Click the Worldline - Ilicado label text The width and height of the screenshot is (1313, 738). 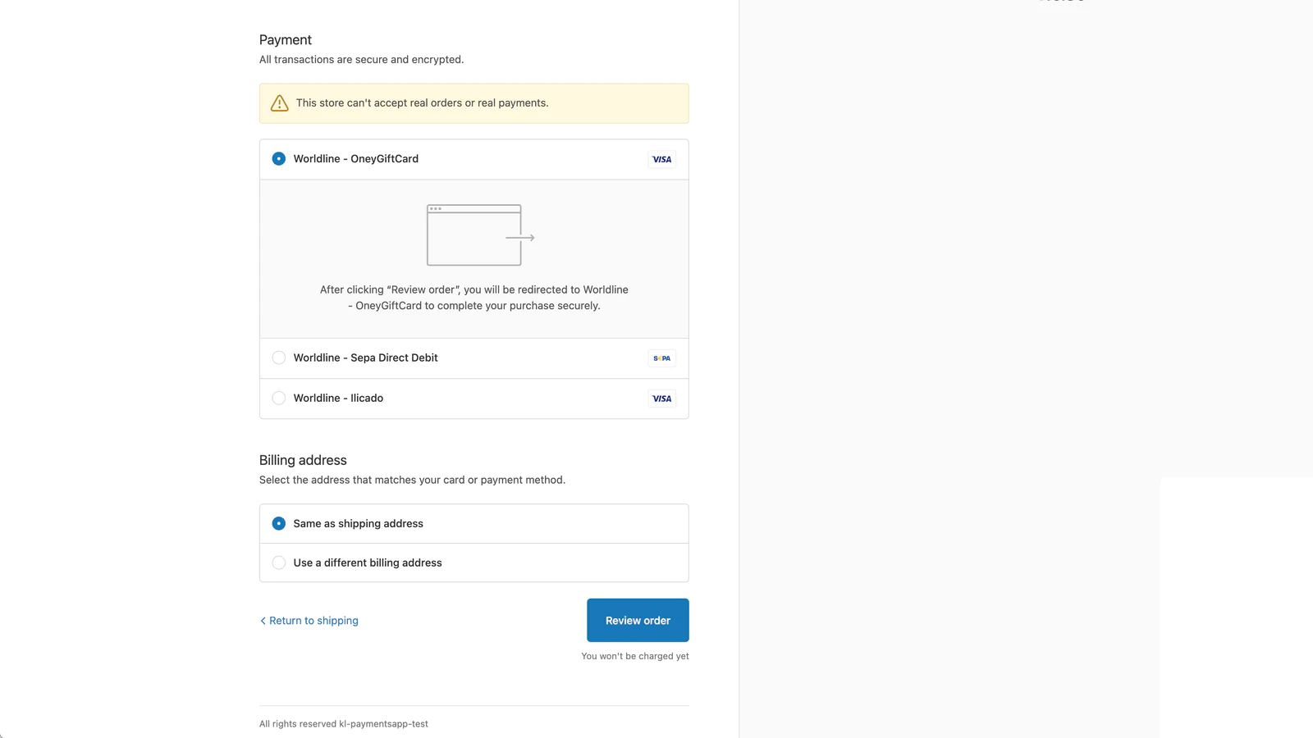[338, 398]
